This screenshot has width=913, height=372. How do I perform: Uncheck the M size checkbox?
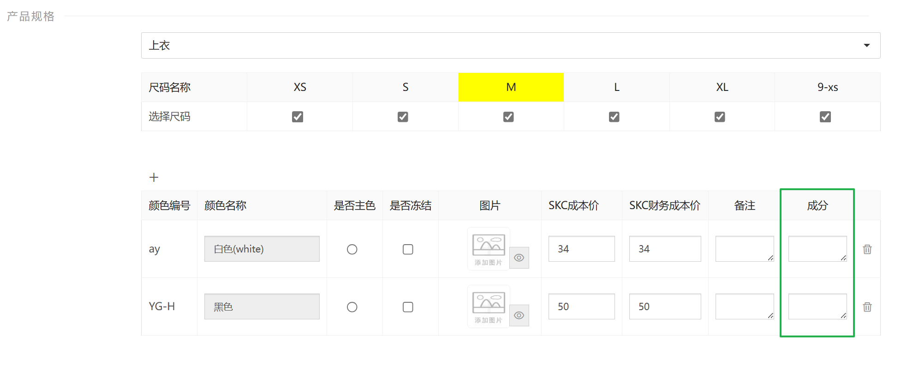[x=508, y=117]
